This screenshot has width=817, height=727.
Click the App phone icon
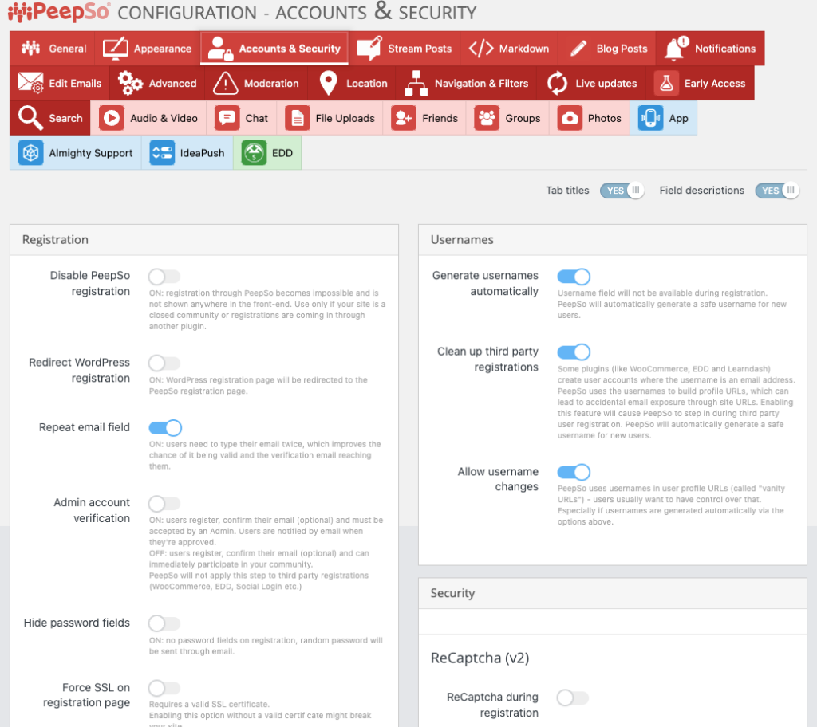coord(651,118)
